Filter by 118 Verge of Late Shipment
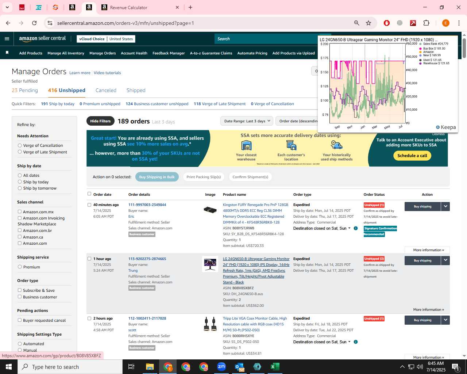 [x=220, y=104]
